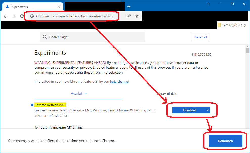Click the share page icon
Viewport: 250px width, 153px height.
click(129, 16)
